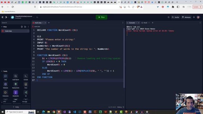Toggle the sidebar panel icon at top left
The height and width of the screenshot is (114, 203).
(3, 17)
